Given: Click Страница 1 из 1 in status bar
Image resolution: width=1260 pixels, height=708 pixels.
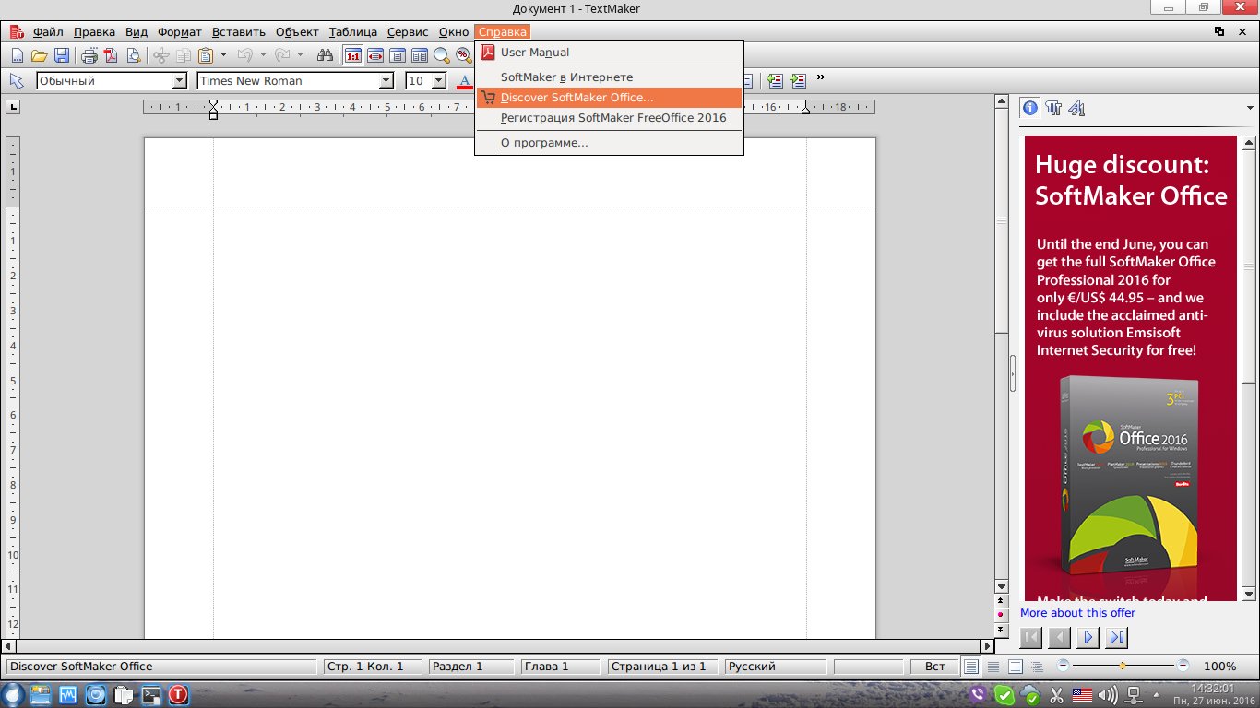Looking at the screenshot, I should tap(663, 667).
